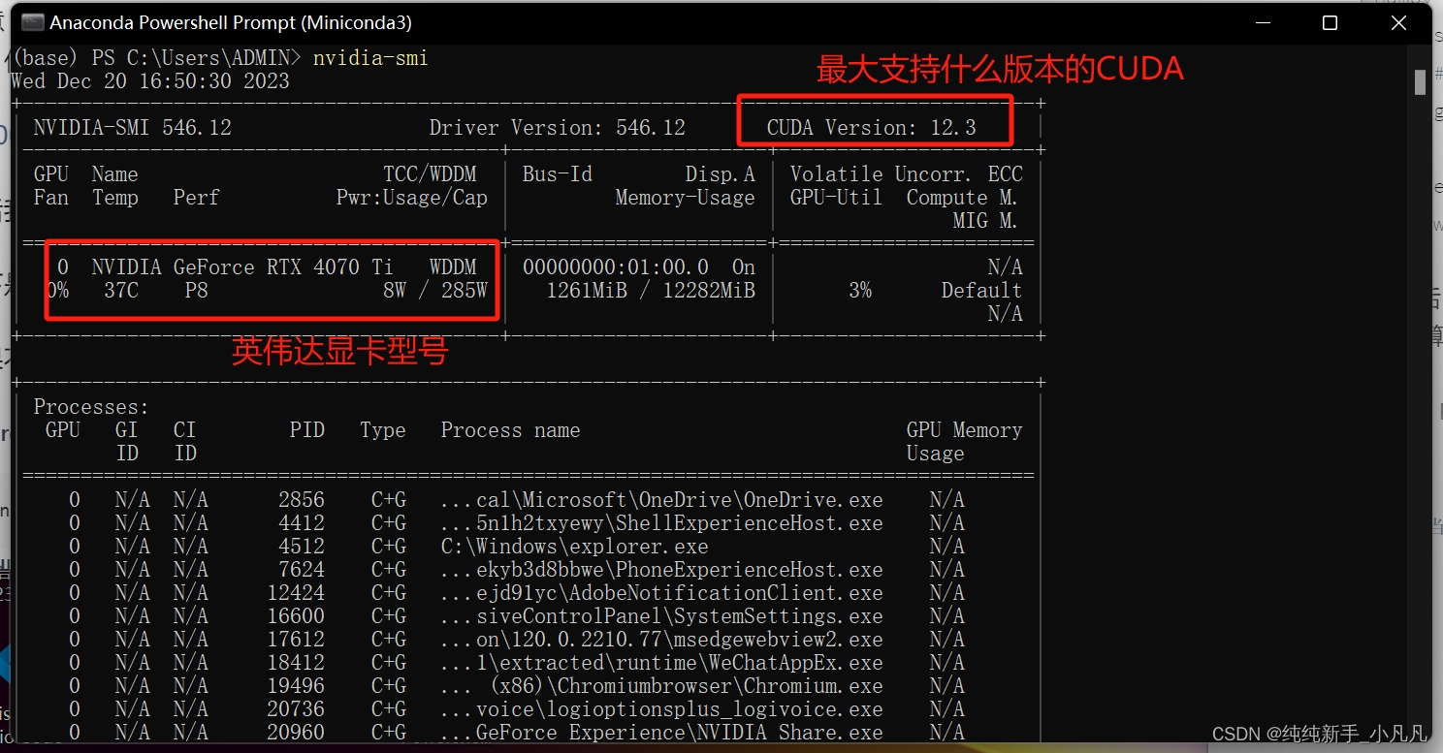Click PID 12424 in the process table
Viewport: 1443px width, 753px height.
296,593
